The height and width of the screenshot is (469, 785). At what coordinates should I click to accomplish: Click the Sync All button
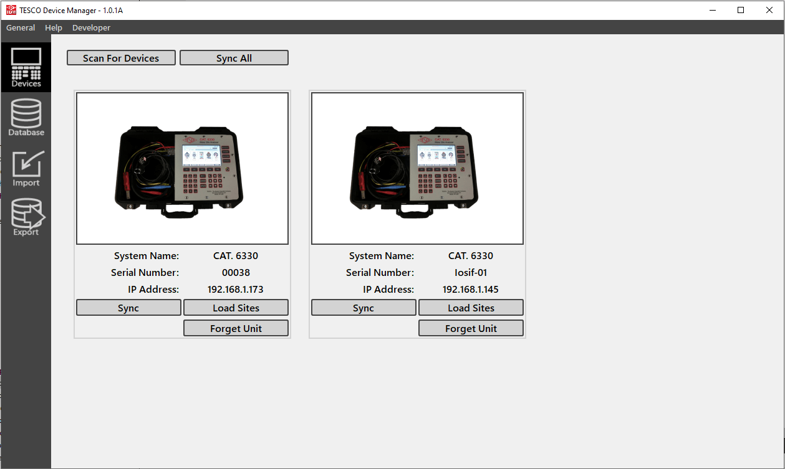point(234,58)
